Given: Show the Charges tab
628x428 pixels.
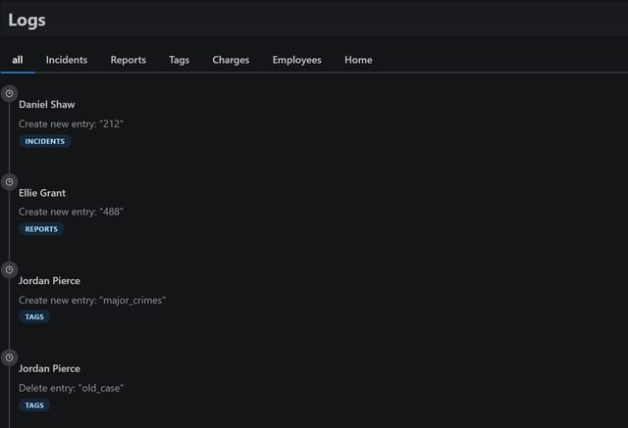Looking at the screenshot, I should pos(231,60).
